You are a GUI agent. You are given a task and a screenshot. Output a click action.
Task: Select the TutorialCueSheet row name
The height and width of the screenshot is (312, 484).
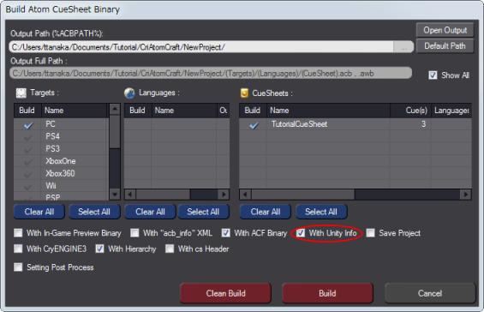[x=299, y=124]
